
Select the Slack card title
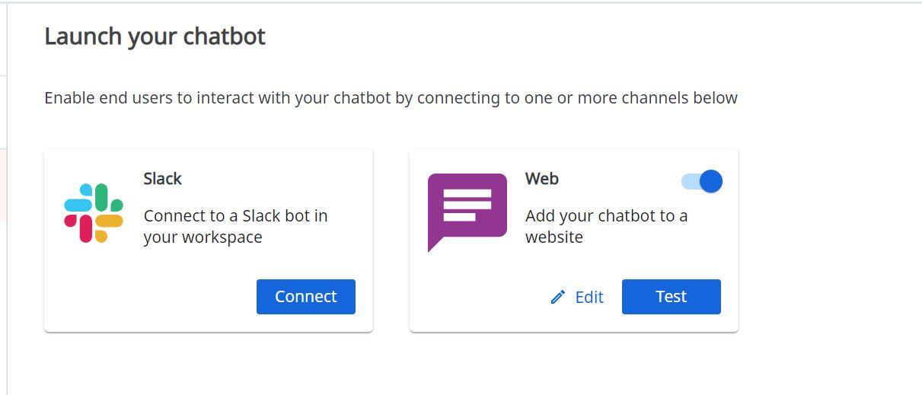[162, 179]
